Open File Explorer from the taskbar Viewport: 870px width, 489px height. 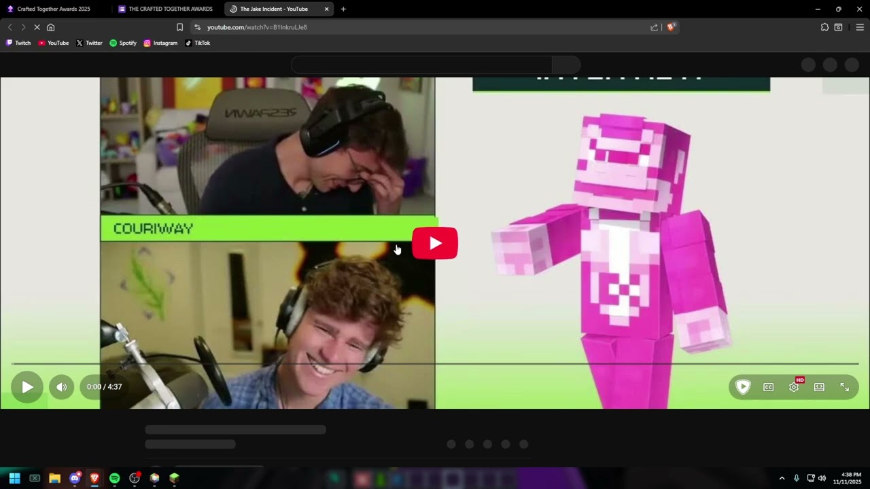click(54, 478)
